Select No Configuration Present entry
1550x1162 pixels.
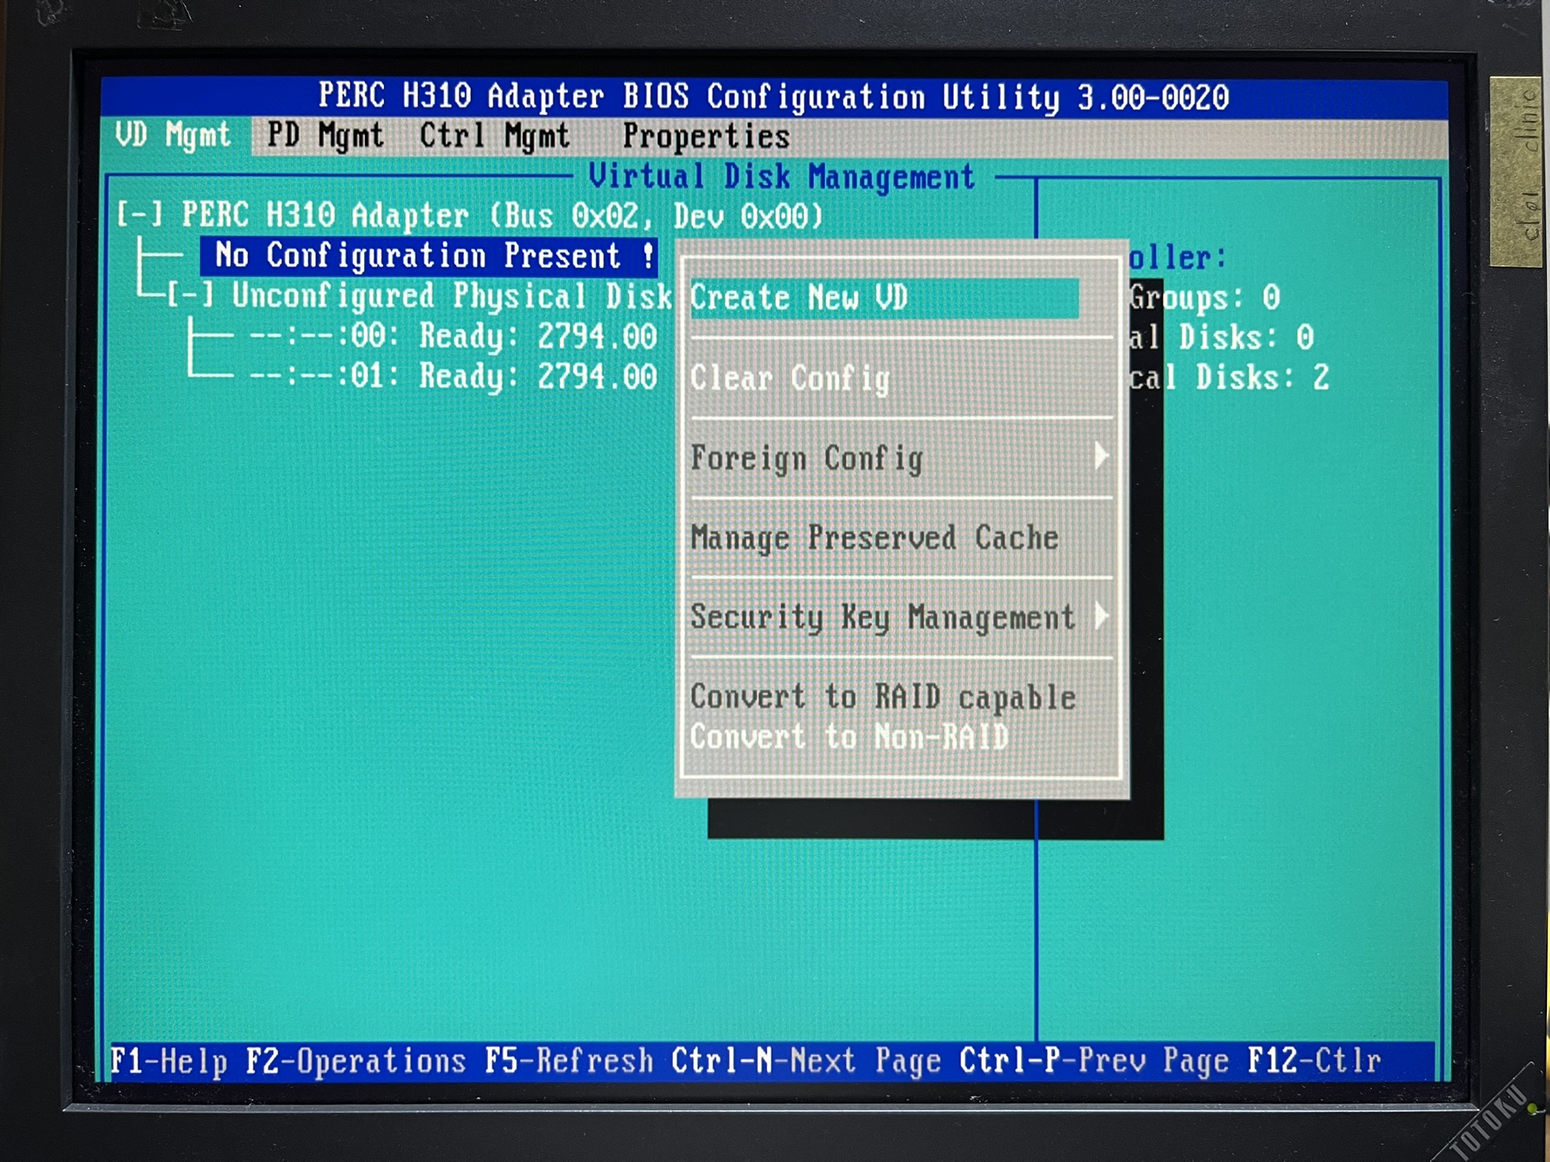pos(428,256)
